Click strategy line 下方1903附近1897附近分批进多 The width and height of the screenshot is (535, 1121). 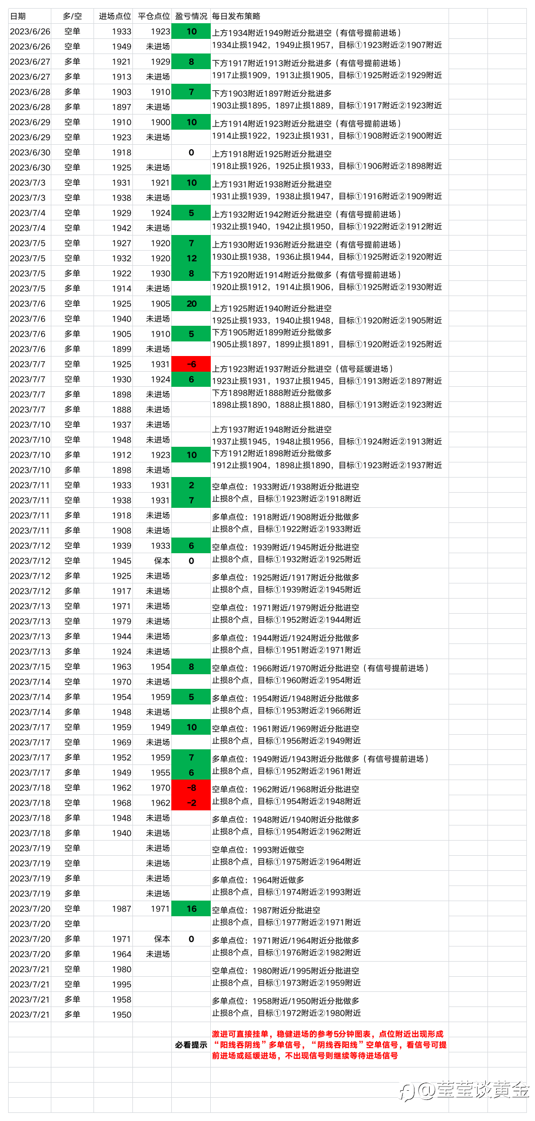point(272,93)
